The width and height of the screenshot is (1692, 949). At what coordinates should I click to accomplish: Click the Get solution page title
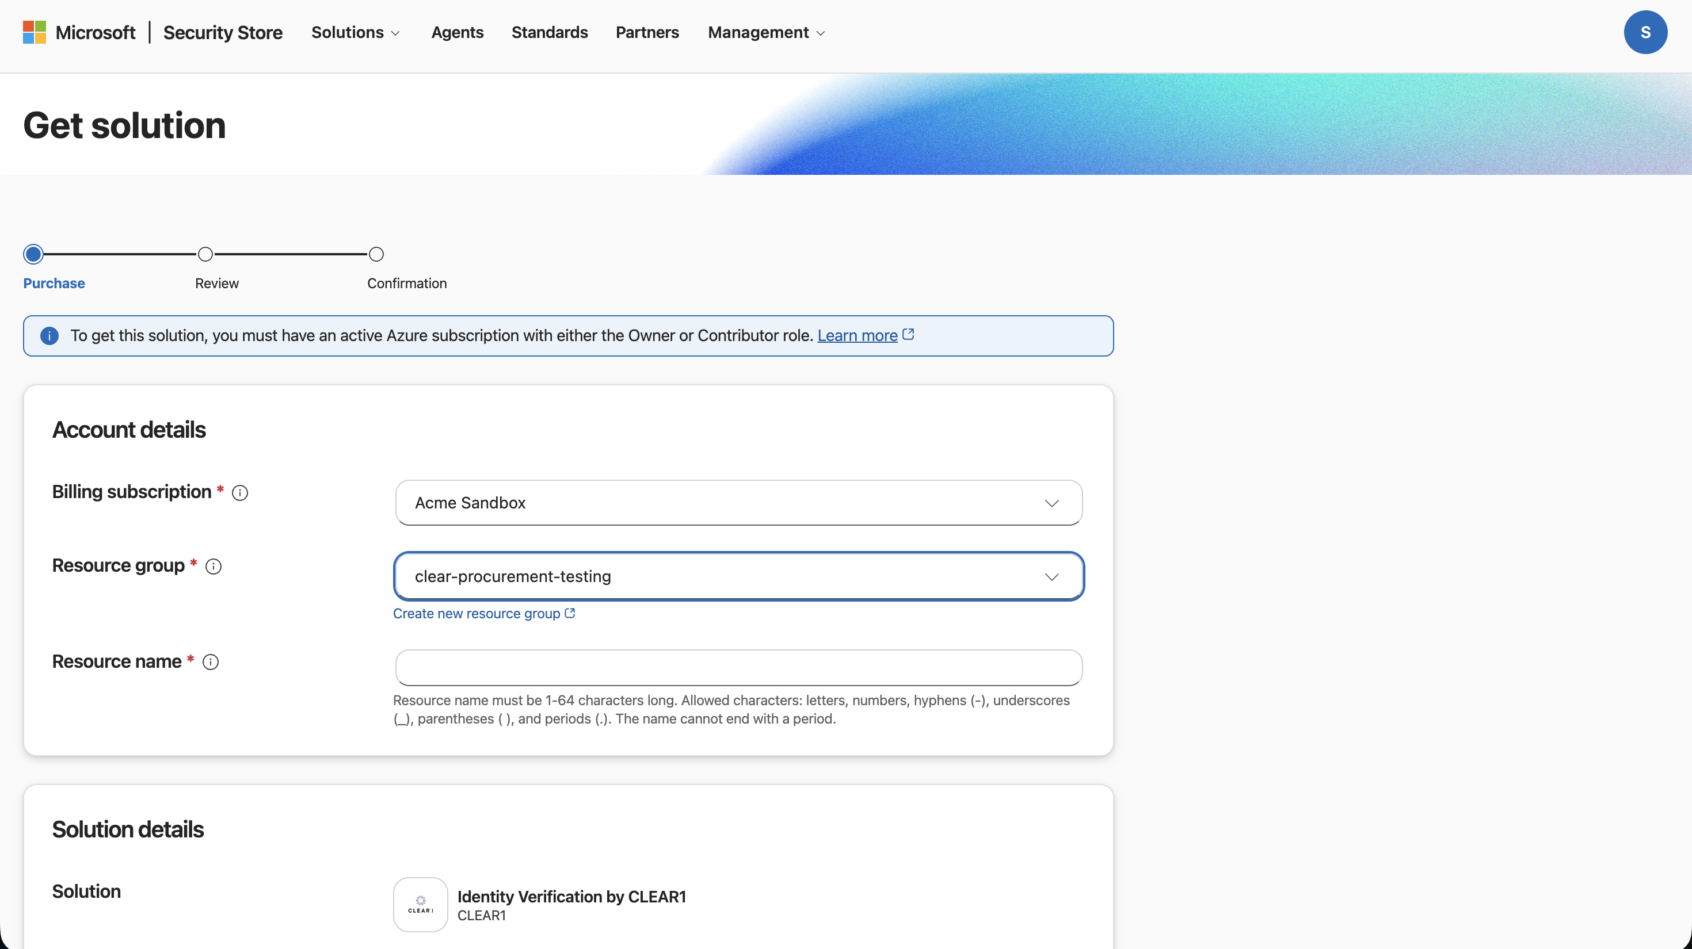click(x=124, y=125)
